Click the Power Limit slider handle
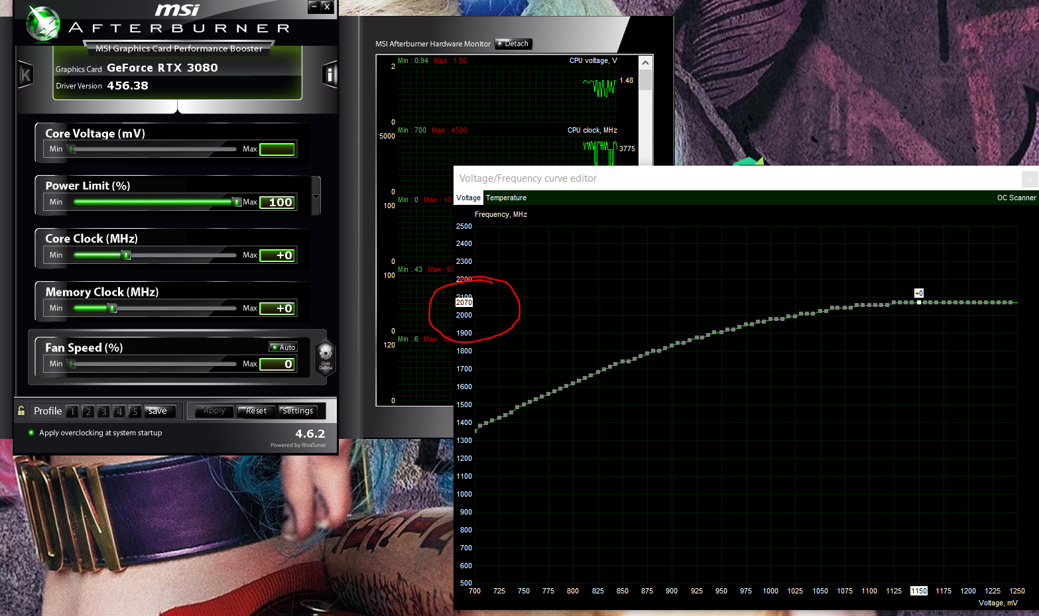1039x616 pixels. 237,202
